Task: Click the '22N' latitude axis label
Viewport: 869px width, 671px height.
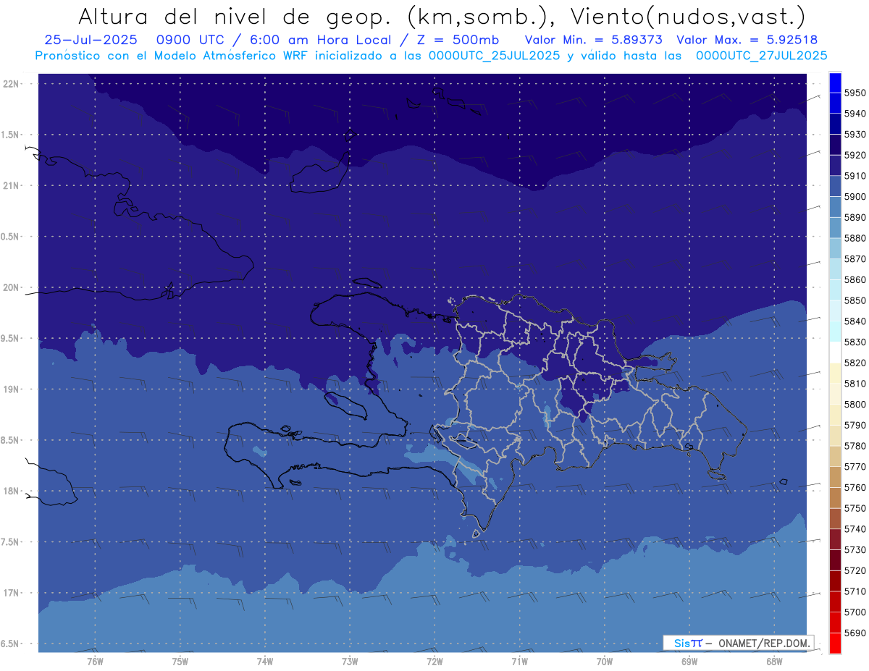Action: tap(11, 83)
